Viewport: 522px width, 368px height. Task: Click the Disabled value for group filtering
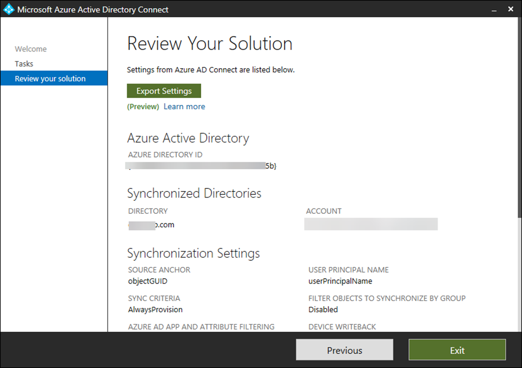(x=323, y=310)
